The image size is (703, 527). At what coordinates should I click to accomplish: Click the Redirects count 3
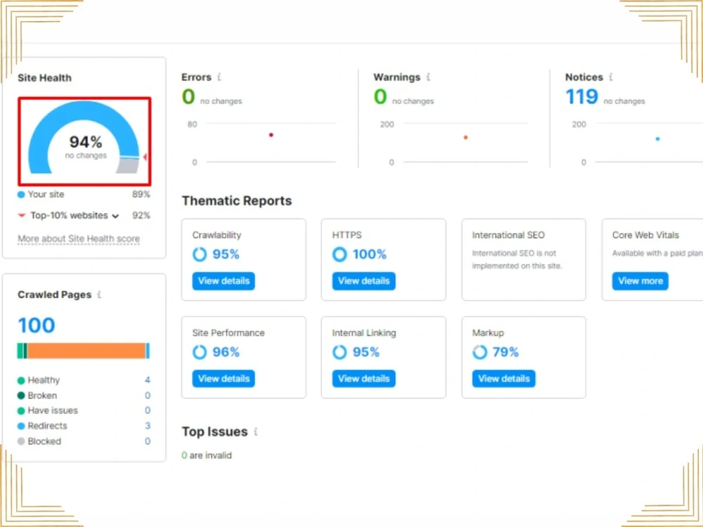[148, 426]
